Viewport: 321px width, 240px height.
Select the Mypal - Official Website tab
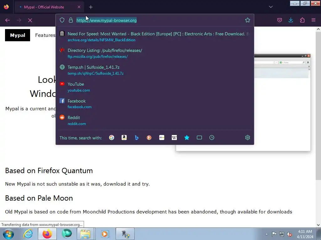tap(49, 7)
